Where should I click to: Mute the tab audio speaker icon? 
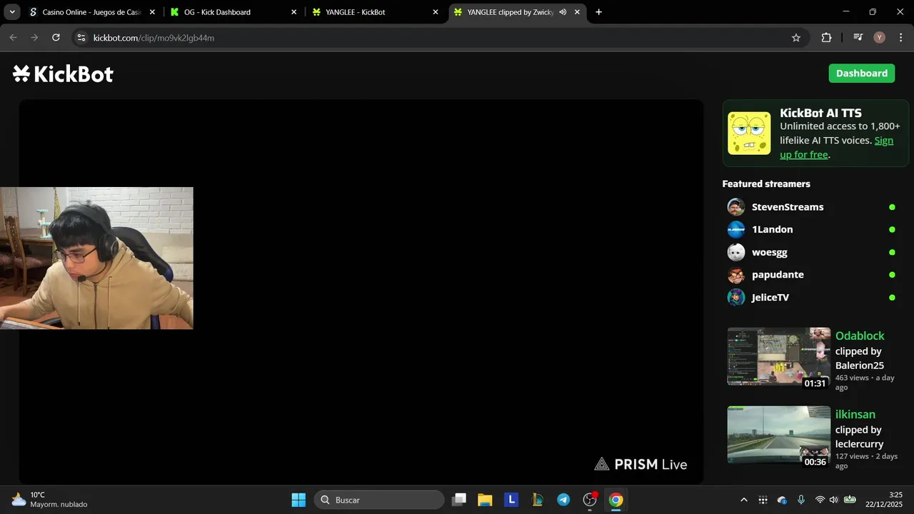[563, 12]
